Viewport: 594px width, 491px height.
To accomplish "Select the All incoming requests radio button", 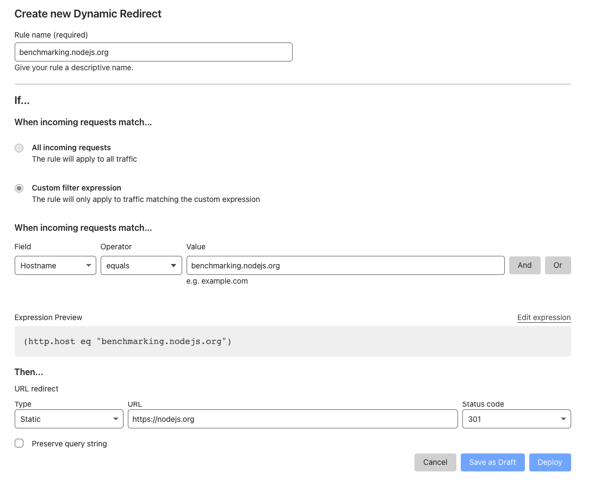I will click(19, 148).
